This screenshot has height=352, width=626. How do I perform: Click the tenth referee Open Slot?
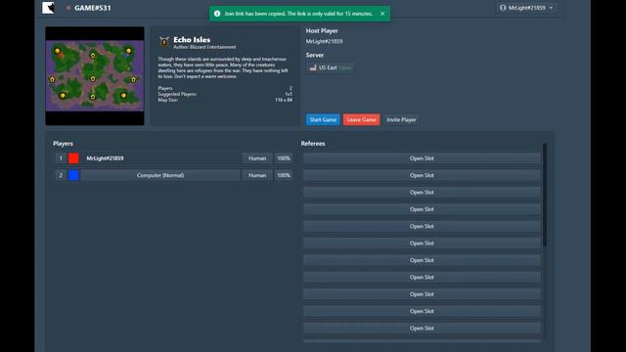[x=422, y=311]
